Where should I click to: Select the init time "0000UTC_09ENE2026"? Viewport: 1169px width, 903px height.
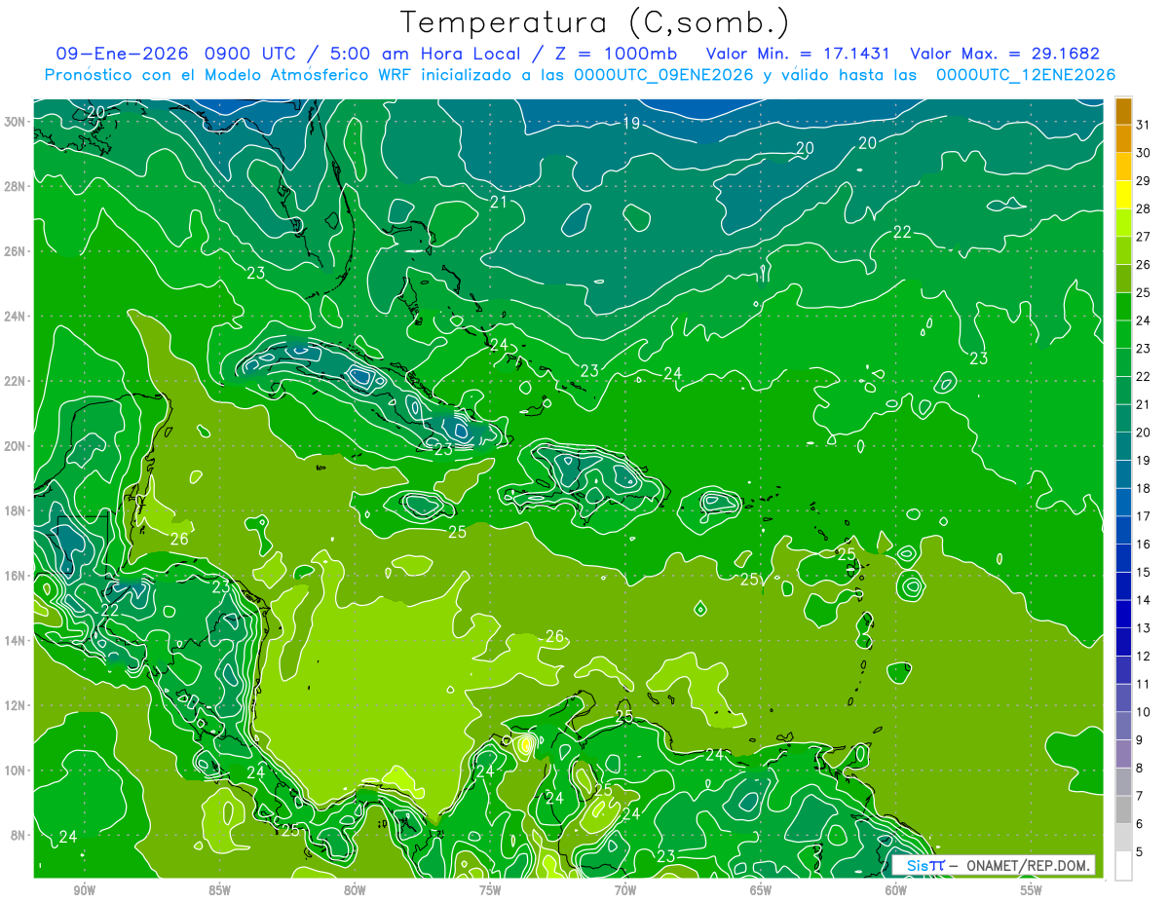pyautogui.click(x=663, y=75)
